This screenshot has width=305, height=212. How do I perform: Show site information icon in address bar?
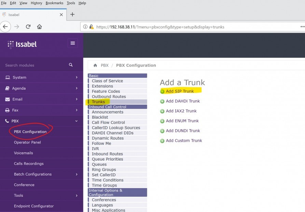pyautogui.click(x=85, y=27)
